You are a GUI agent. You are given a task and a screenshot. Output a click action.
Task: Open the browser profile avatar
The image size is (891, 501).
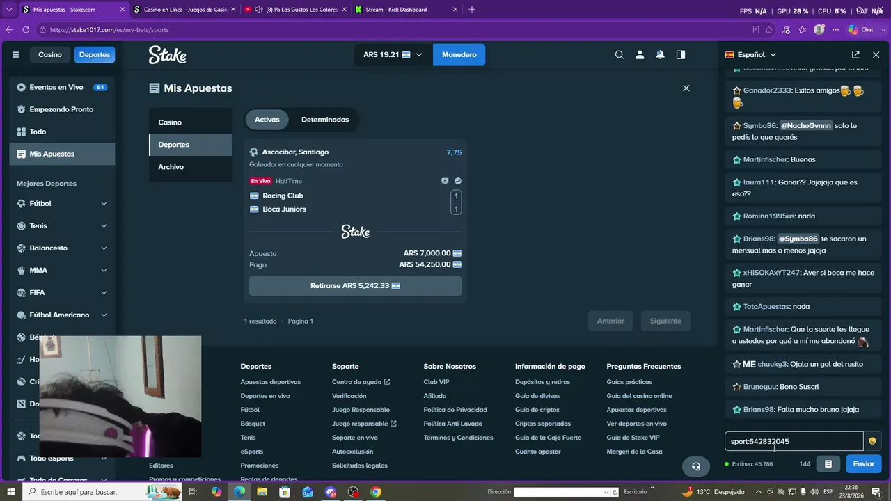coord(819,30)
